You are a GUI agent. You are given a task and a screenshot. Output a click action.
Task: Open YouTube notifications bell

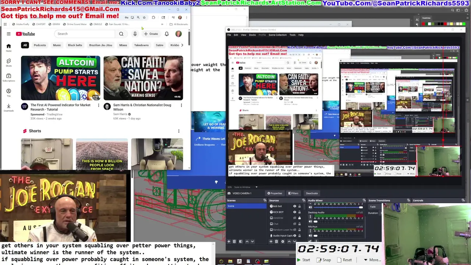[167, 34]
